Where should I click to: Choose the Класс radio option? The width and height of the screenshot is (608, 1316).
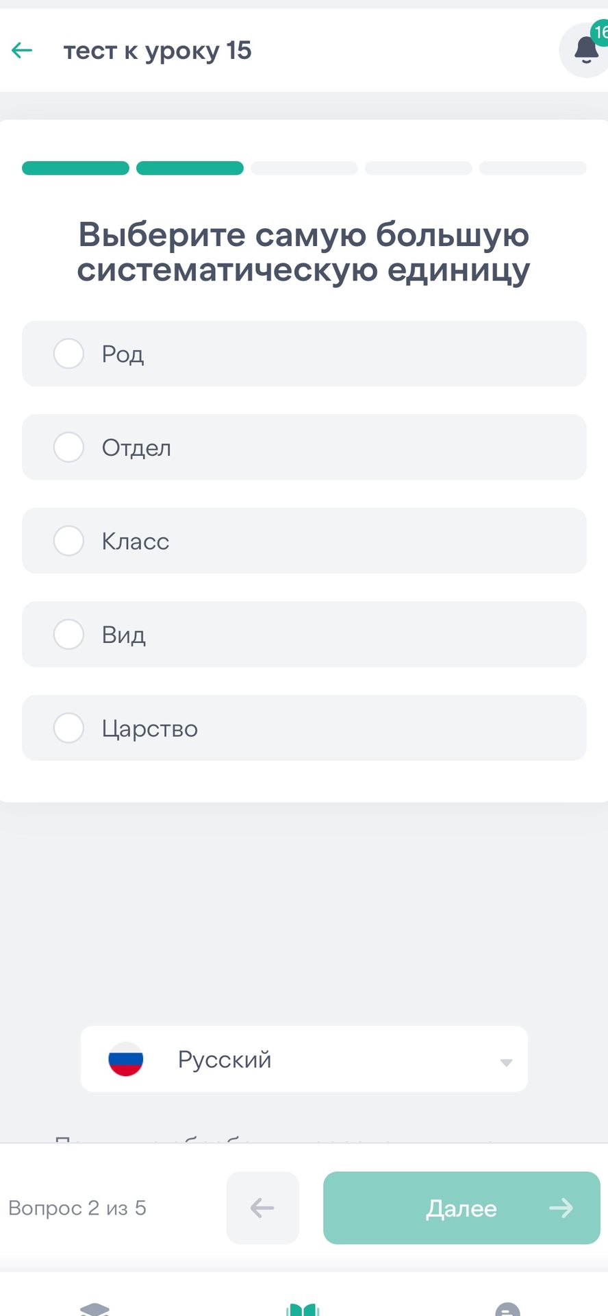pyautogui.click(x=68, y=541)
